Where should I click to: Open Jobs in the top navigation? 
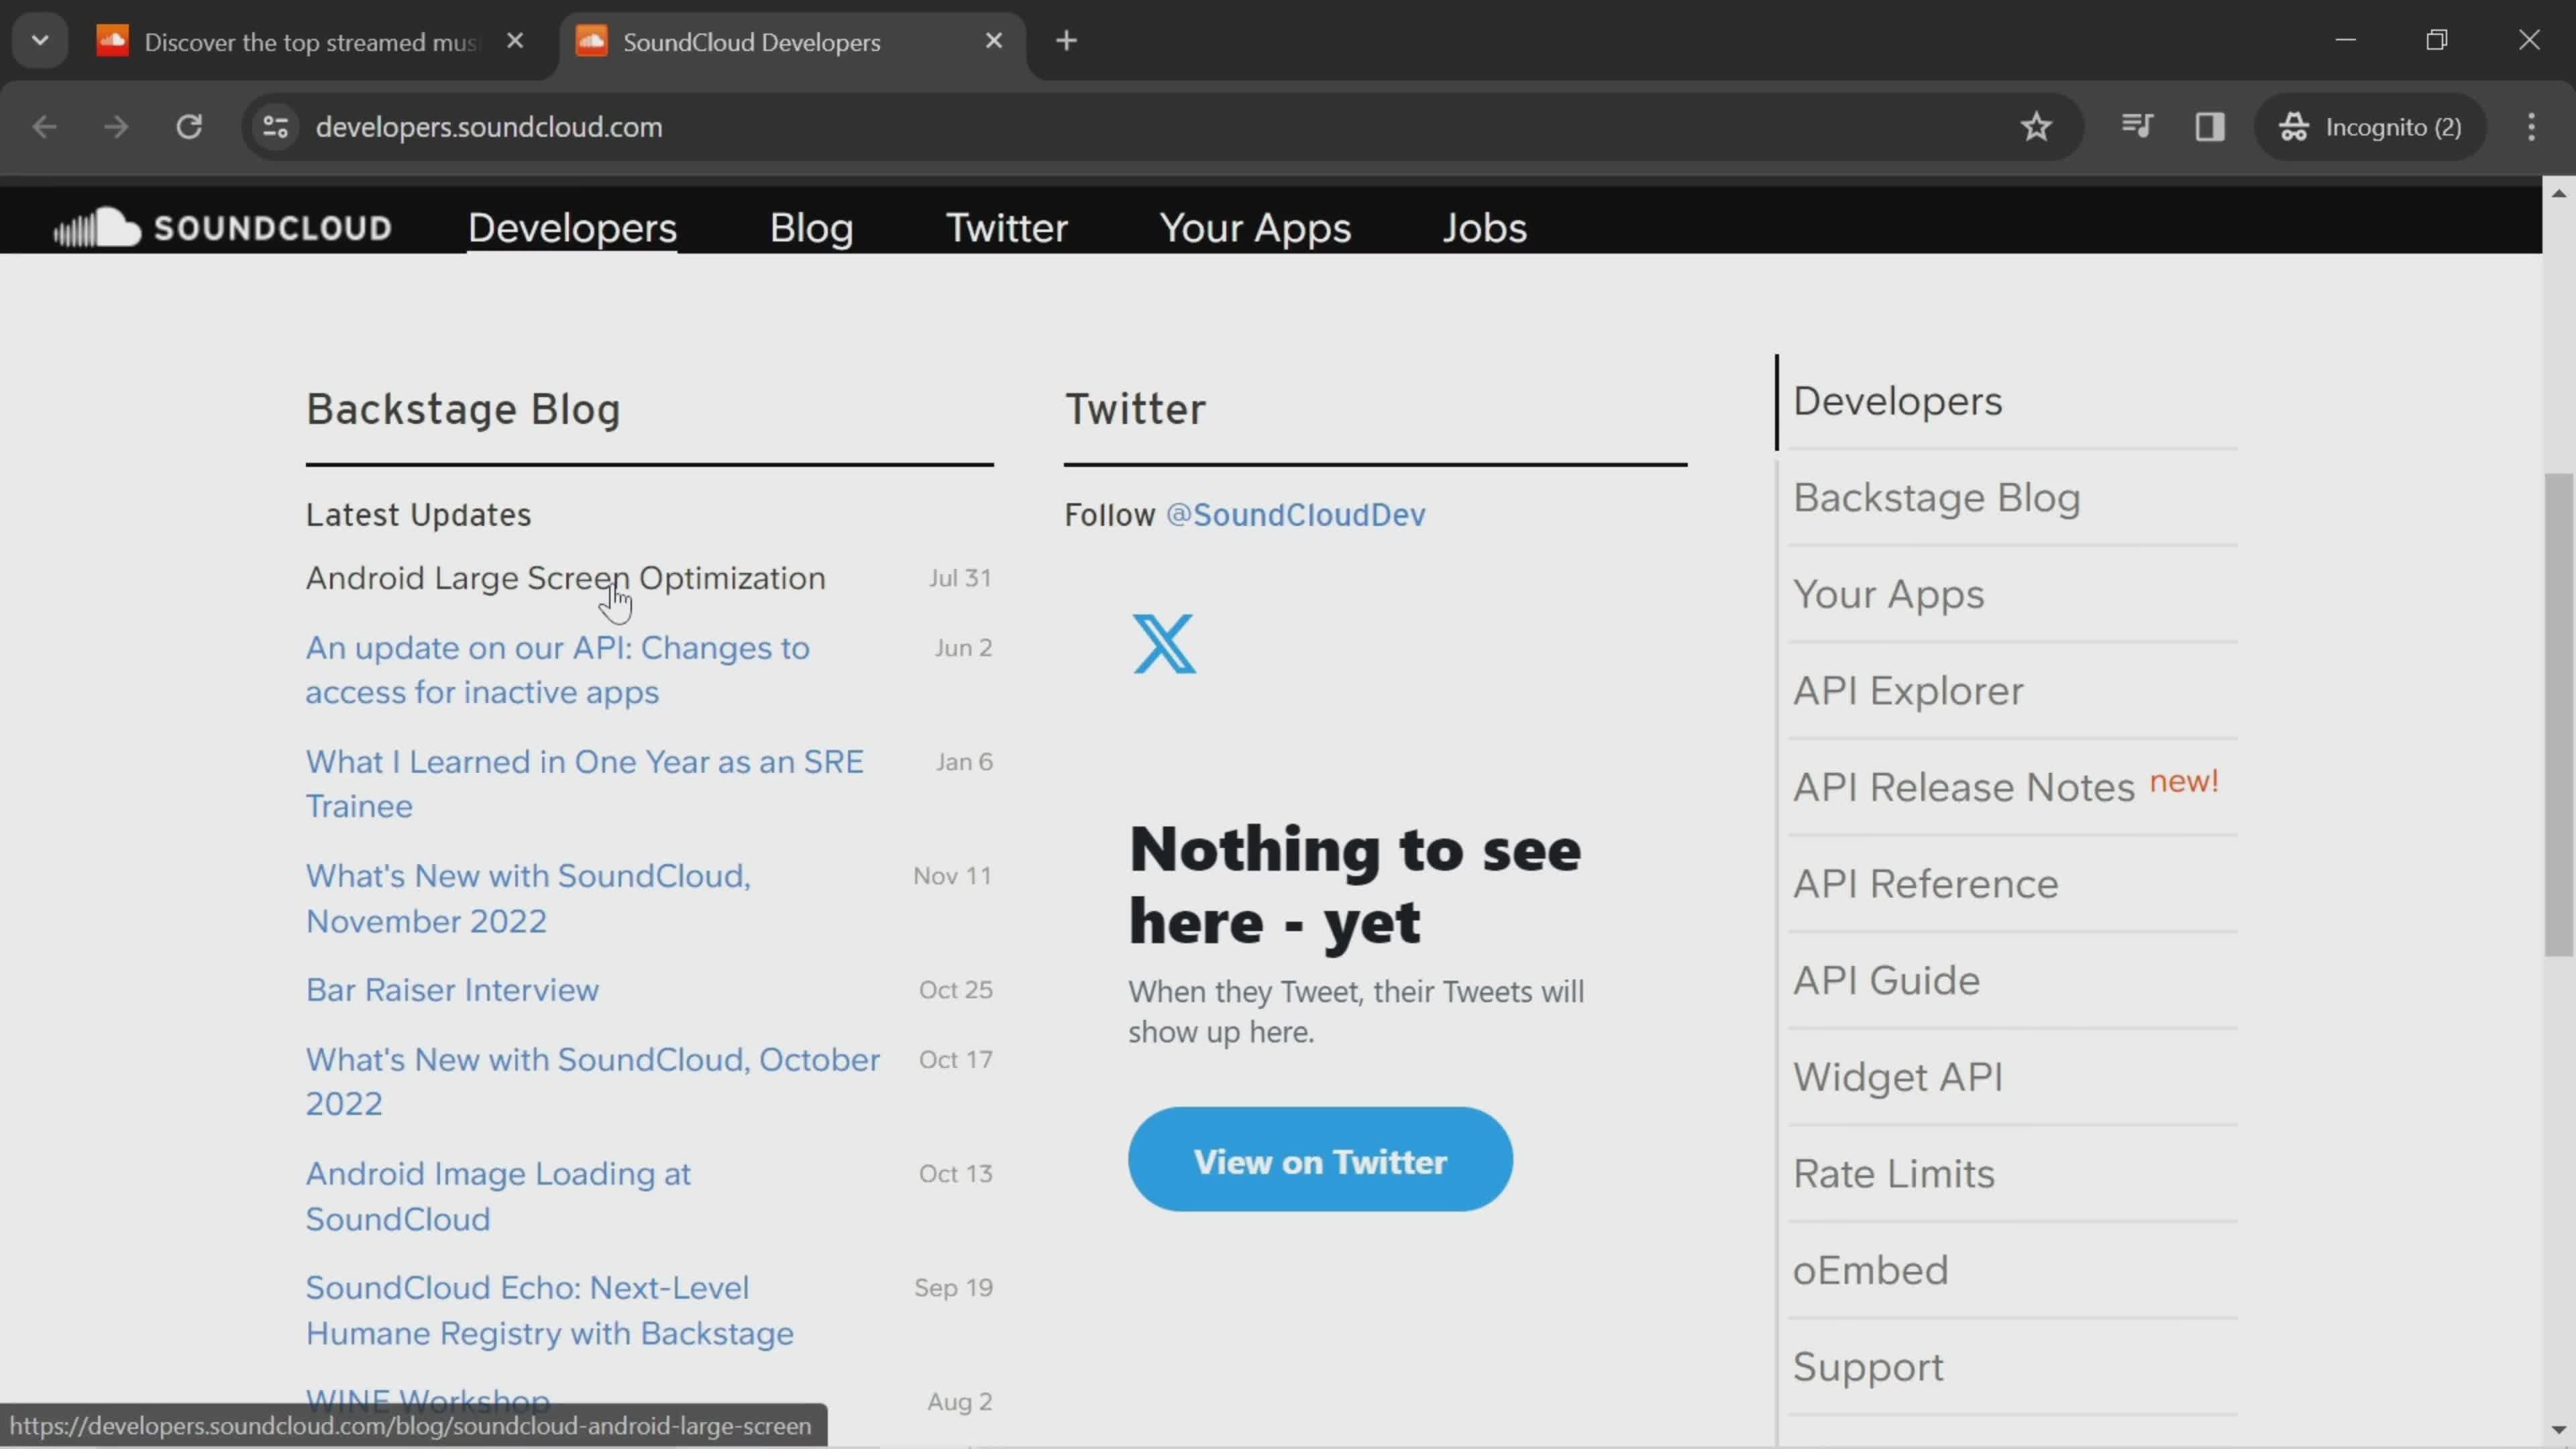click(x=1484, y=228)
